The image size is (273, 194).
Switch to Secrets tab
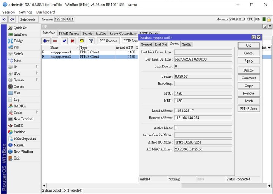(87, 33)
